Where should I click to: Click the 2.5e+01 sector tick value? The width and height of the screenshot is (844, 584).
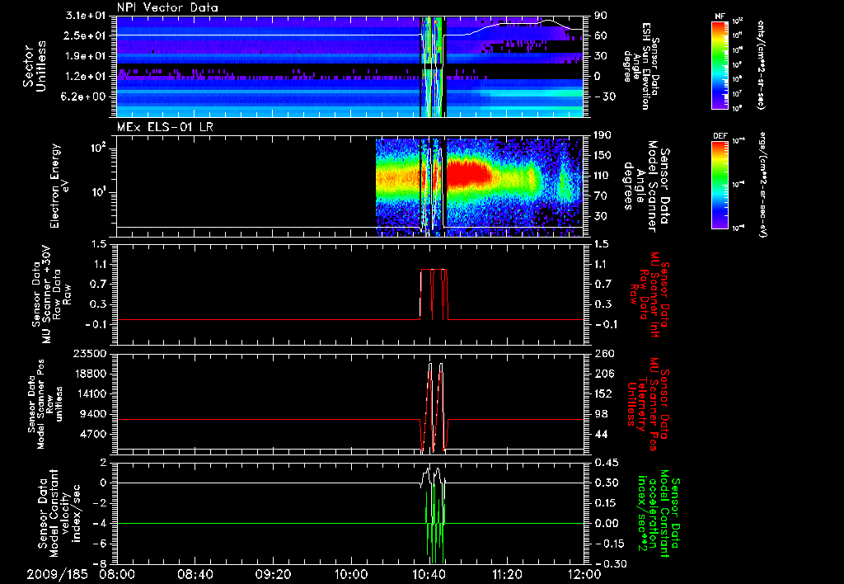(x=86, y=35)
